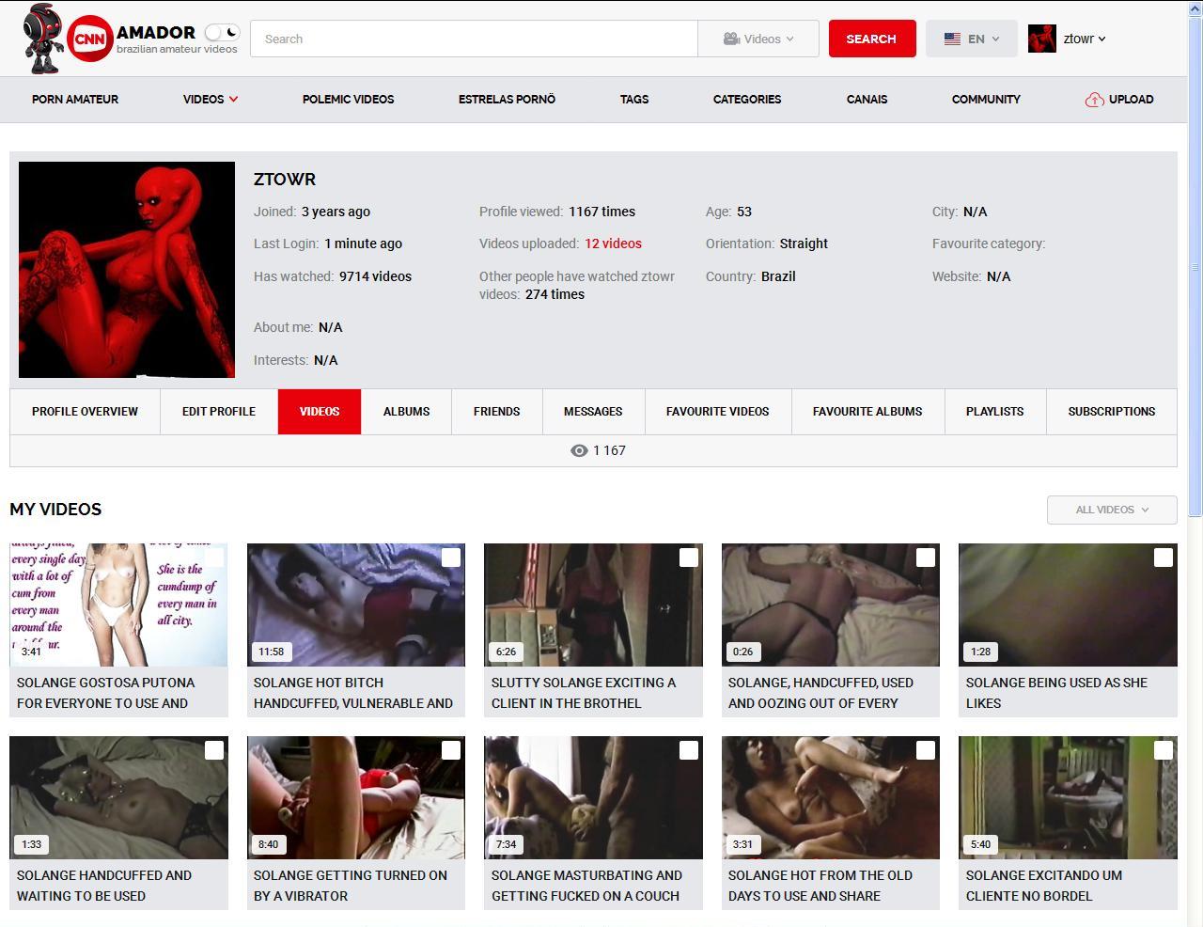Viewport: 1203px width, 927px height.
Task: Click the US flag language icon
Action: coord(952,39)
